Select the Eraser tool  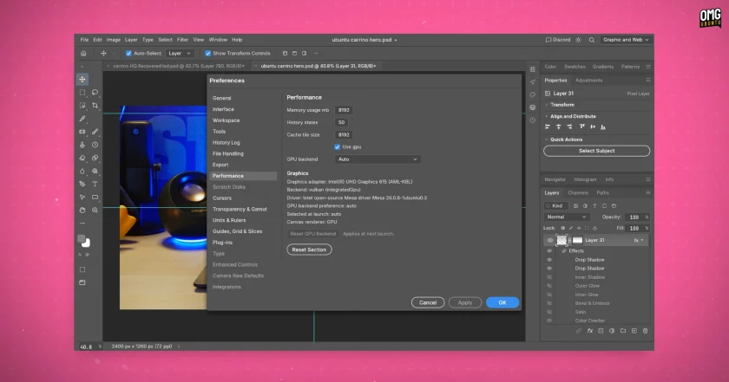(82, 158)
